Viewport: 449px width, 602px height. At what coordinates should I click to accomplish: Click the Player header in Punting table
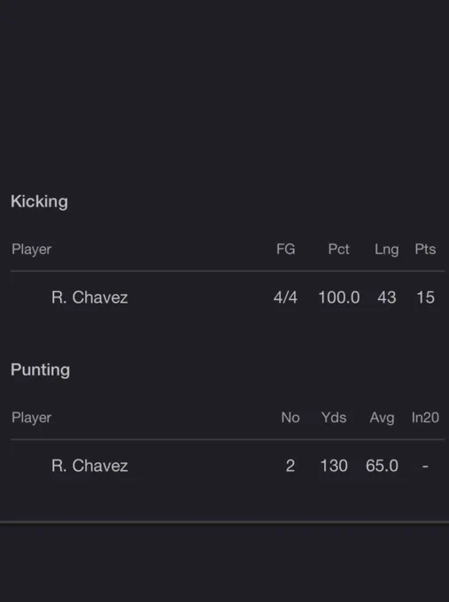pyautogui.click(x=31, y=418)
